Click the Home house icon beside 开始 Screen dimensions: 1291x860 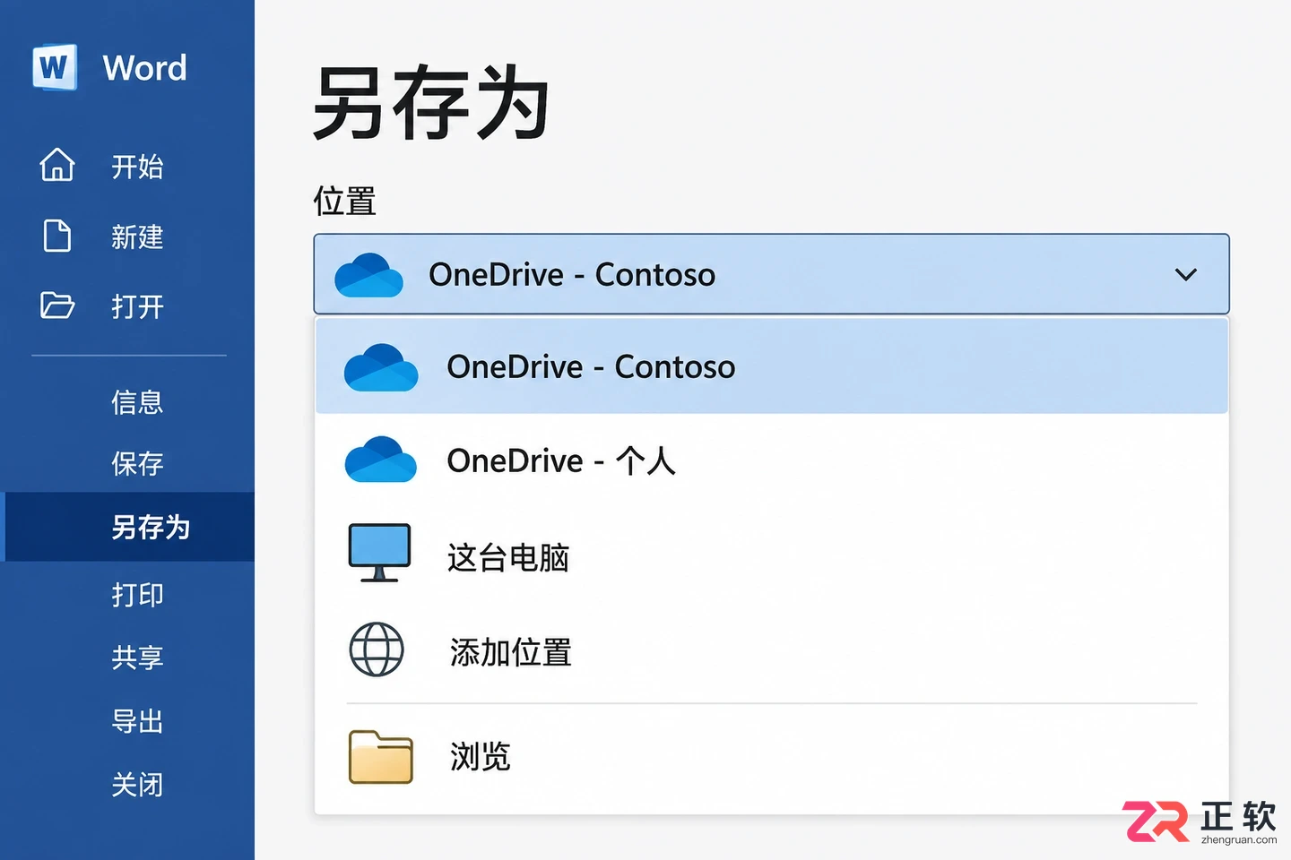[57, 165]
